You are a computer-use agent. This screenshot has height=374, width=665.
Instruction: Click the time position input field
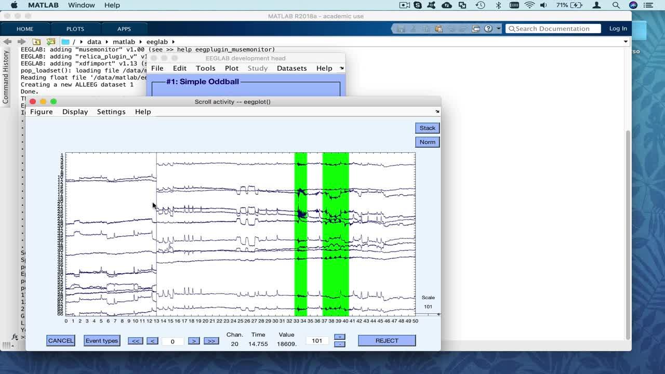pyautogui.click(x=172, y=341)
